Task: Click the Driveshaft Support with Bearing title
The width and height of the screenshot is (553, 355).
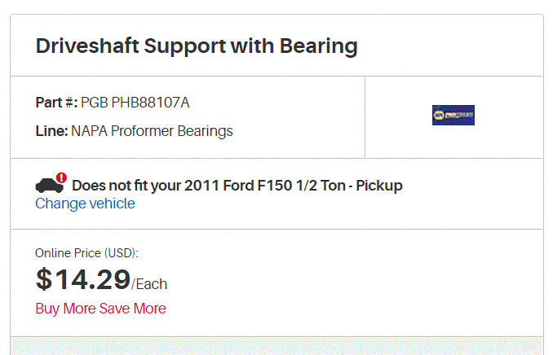Action: [197, 46]
